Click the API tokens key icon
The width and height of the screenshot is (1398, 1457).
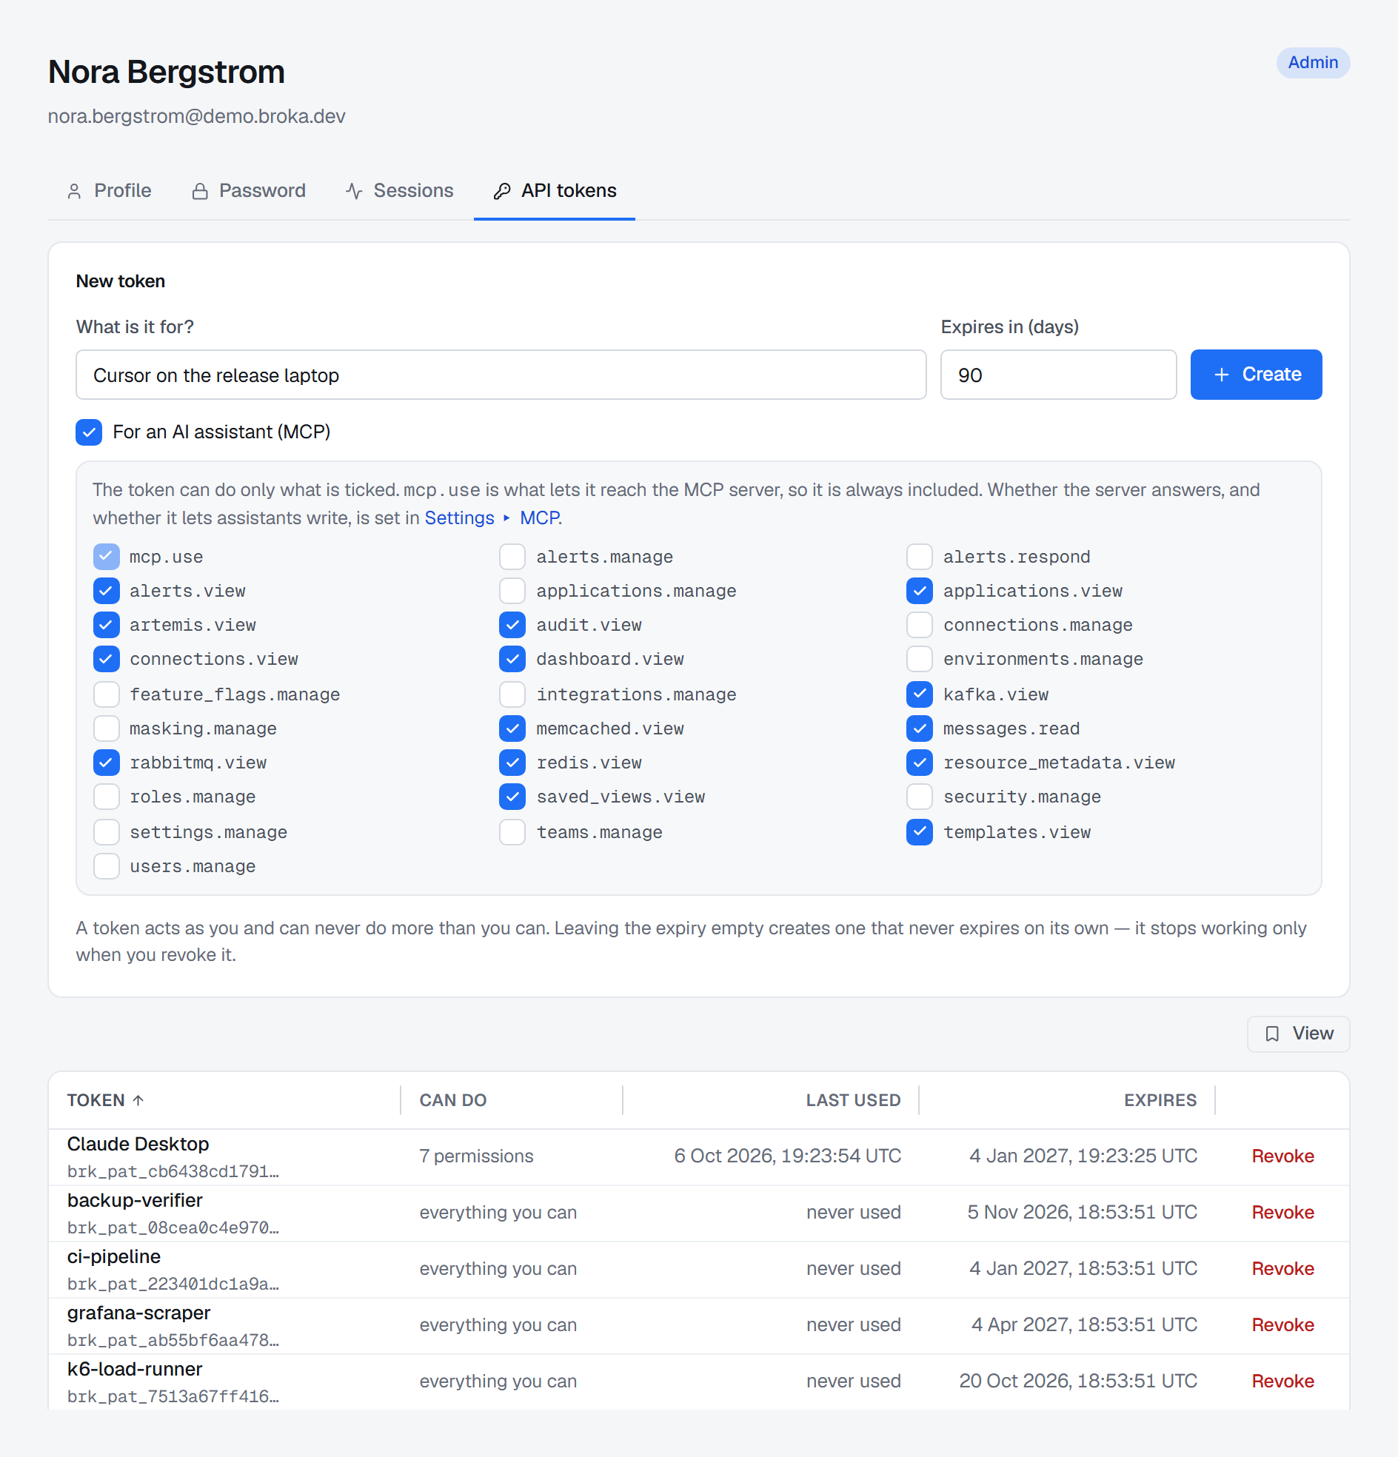(502, 192)
